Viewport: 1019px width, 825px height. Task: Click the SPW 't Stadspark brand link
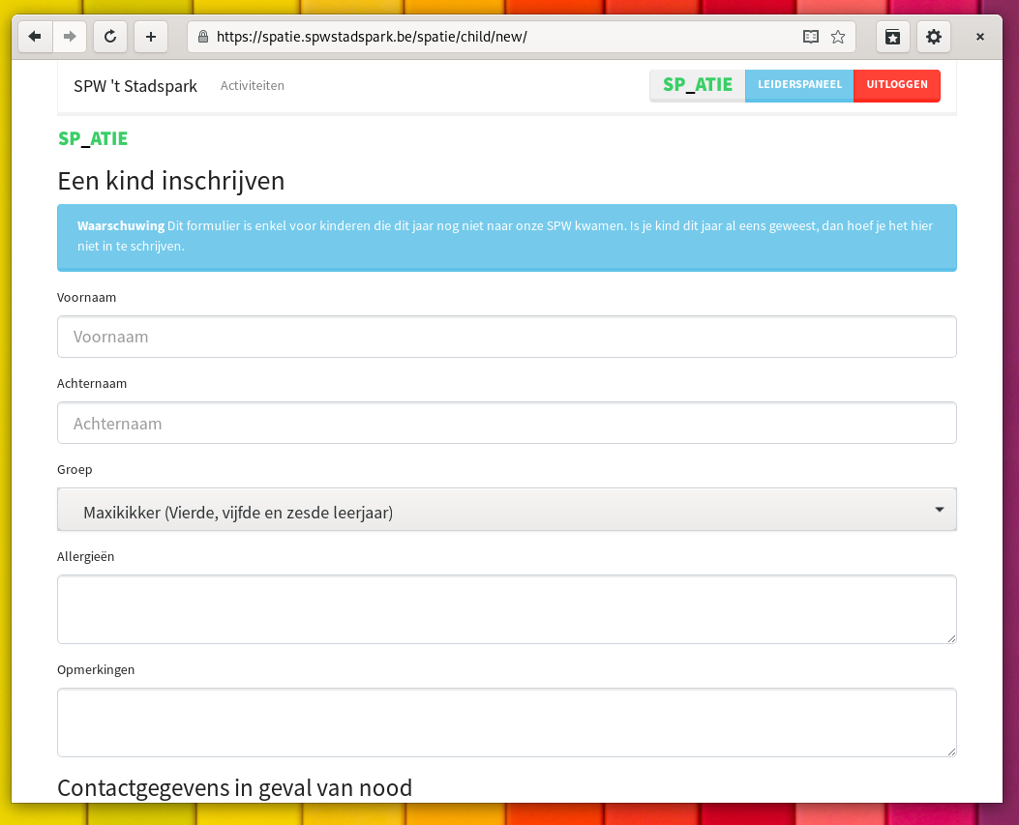coord(135,86)
